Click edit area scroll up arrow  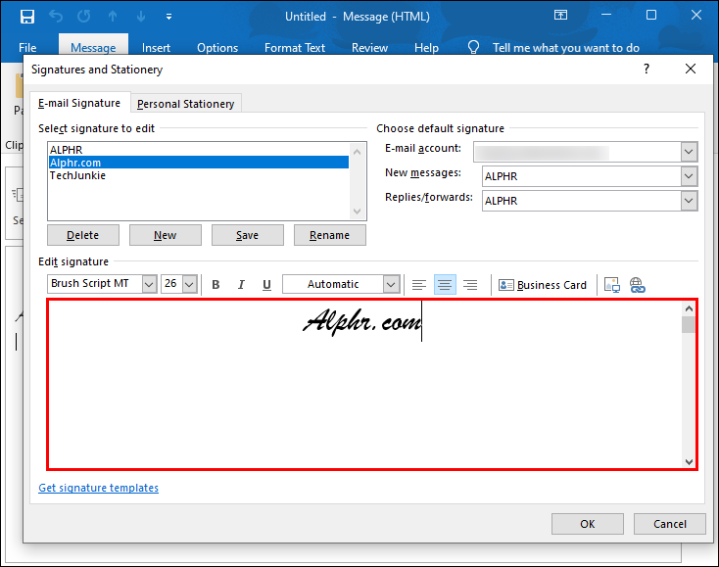coord(689,308)
